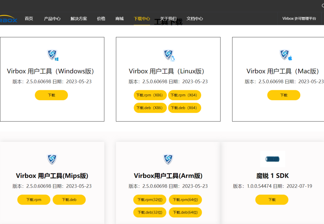Download Linux .rpm (X64) package
Screen dimensions: 324x224
tap(184, 95)
